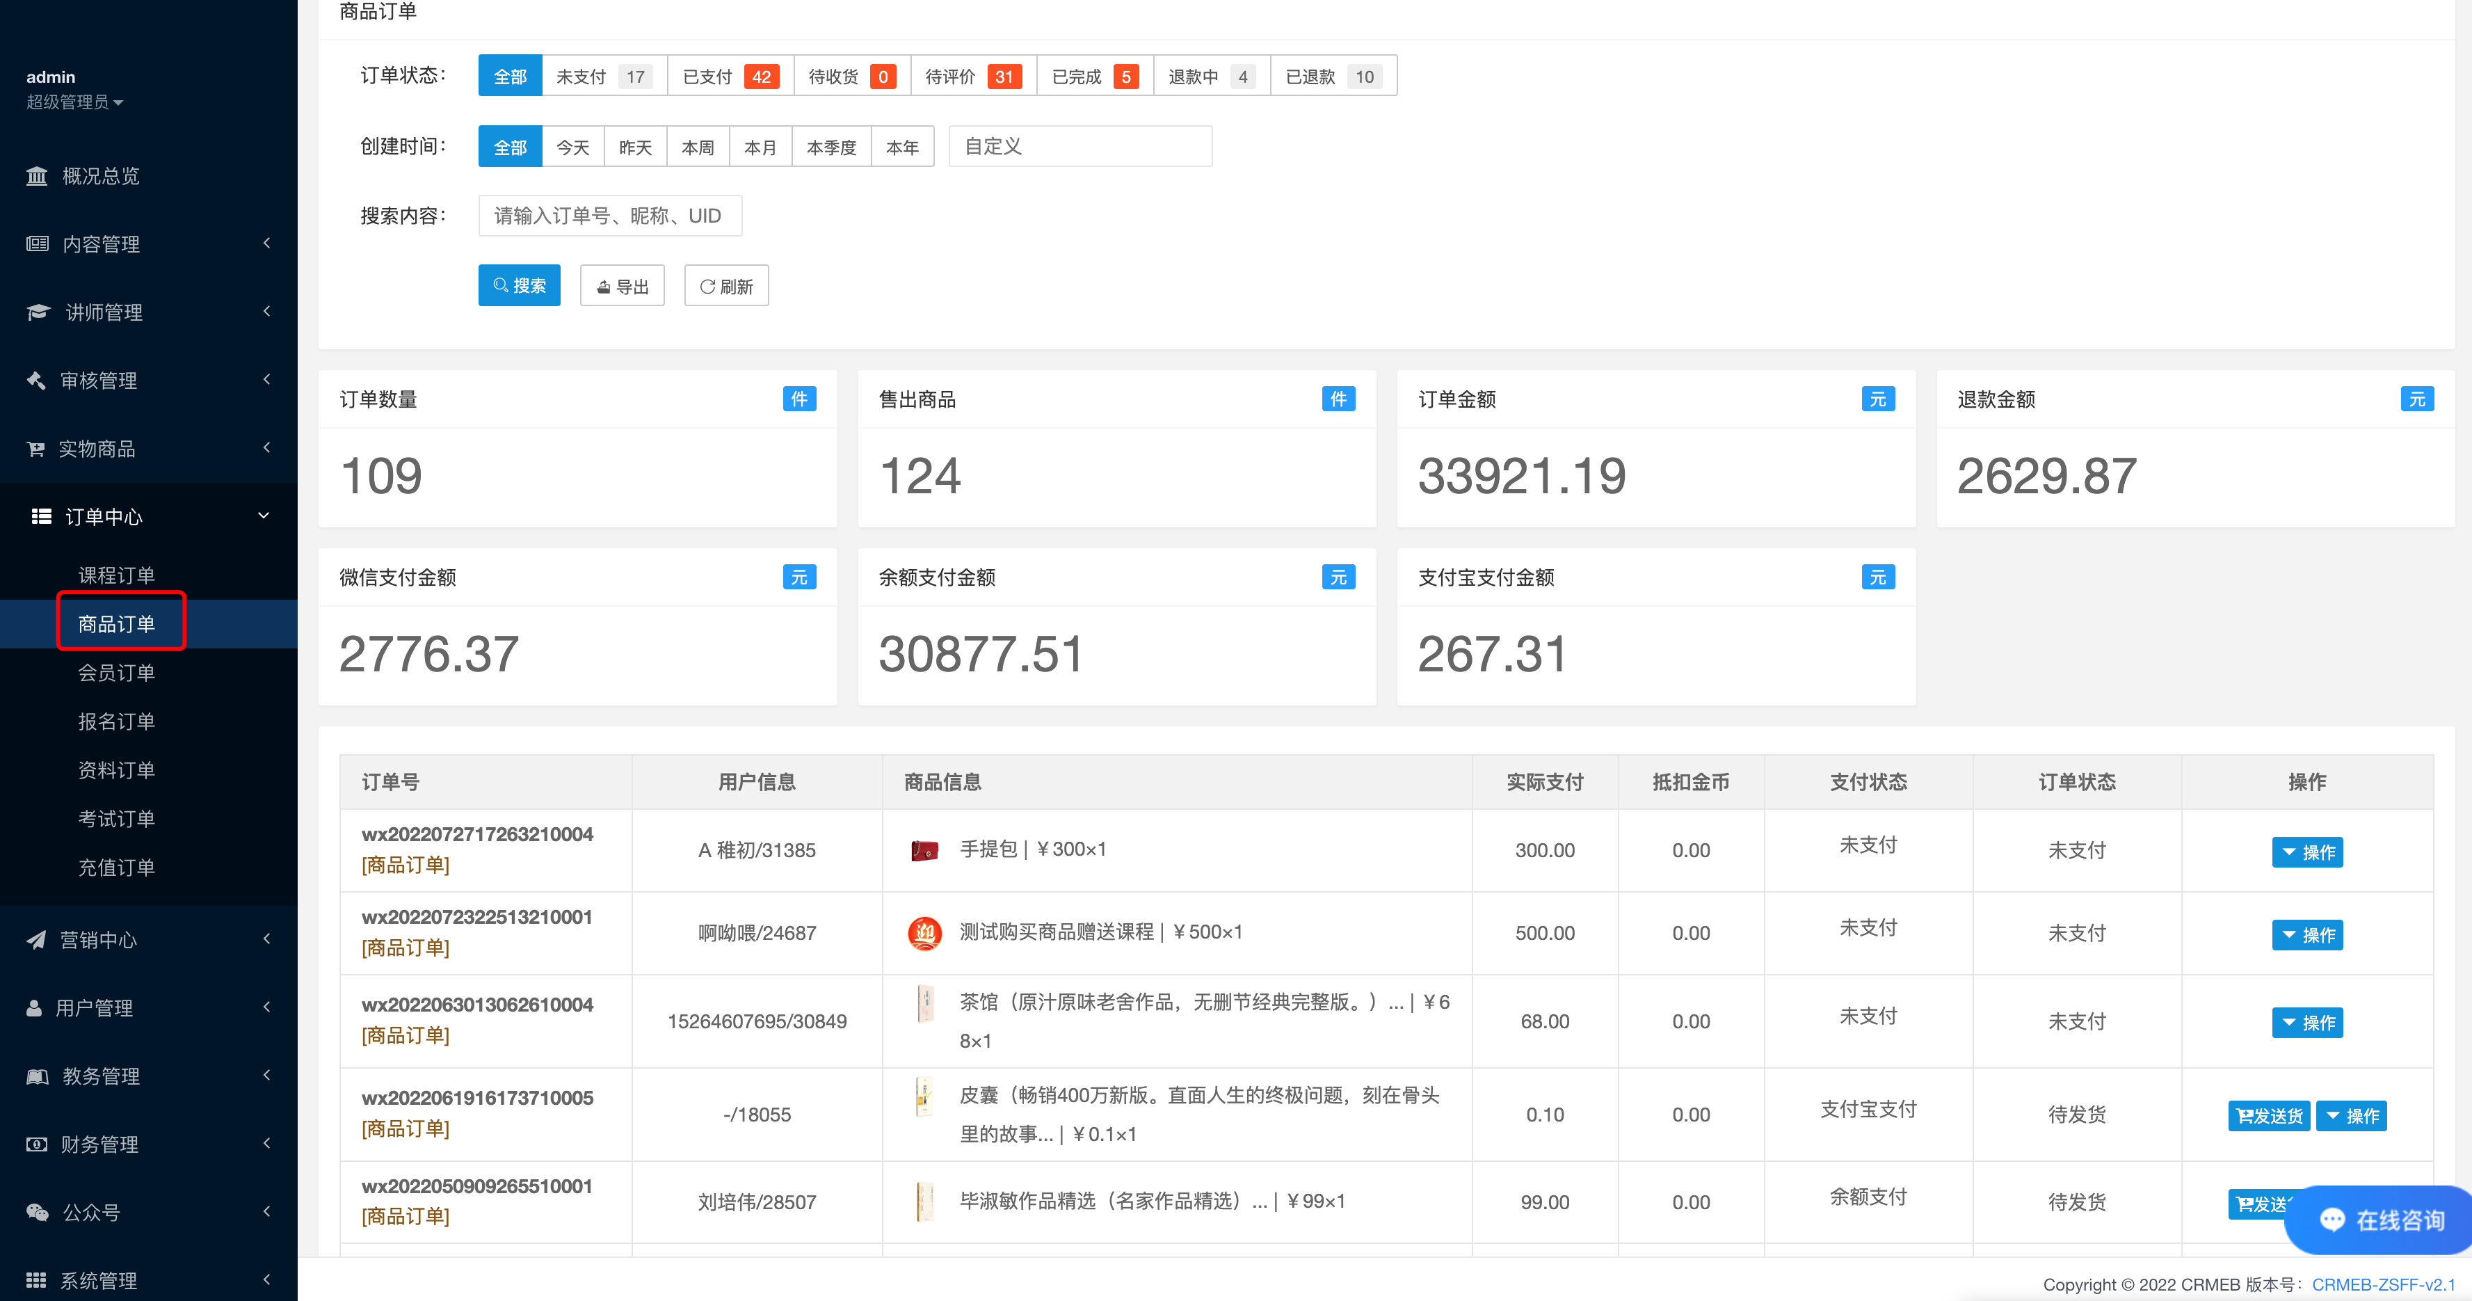Screen dimensions: 2472x1301
Task: Expand the 审核管理 menu chevron
Action: 267,379
